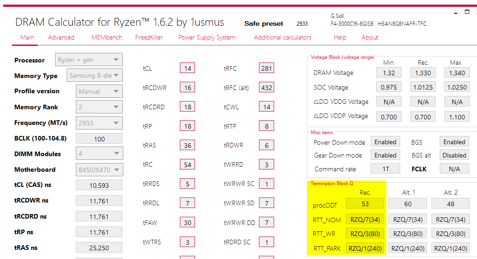This screenshot has height=259, width=477.
Task: Open the Advanced tab
Action: tap(61, 37)
